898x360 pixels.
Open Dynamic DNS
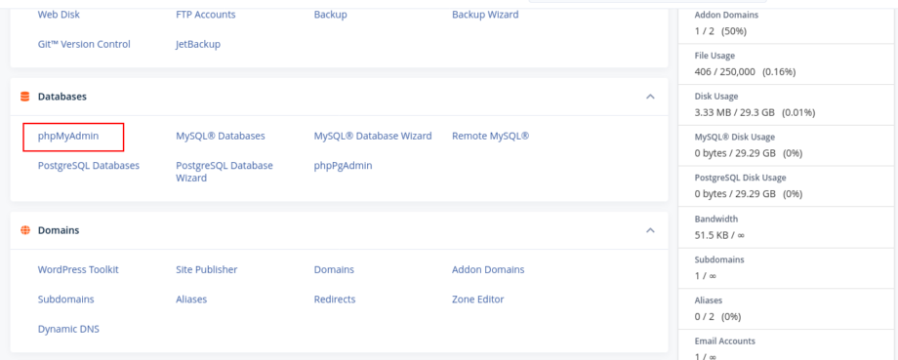tap(68, 329)
